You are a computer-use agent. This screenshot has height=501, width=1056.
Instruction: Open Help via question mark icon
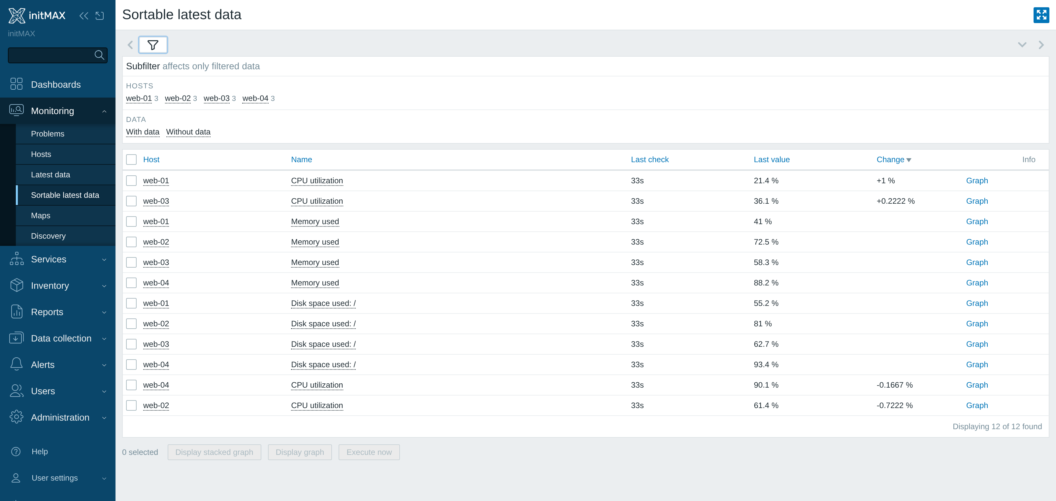(x=16, y=452)
